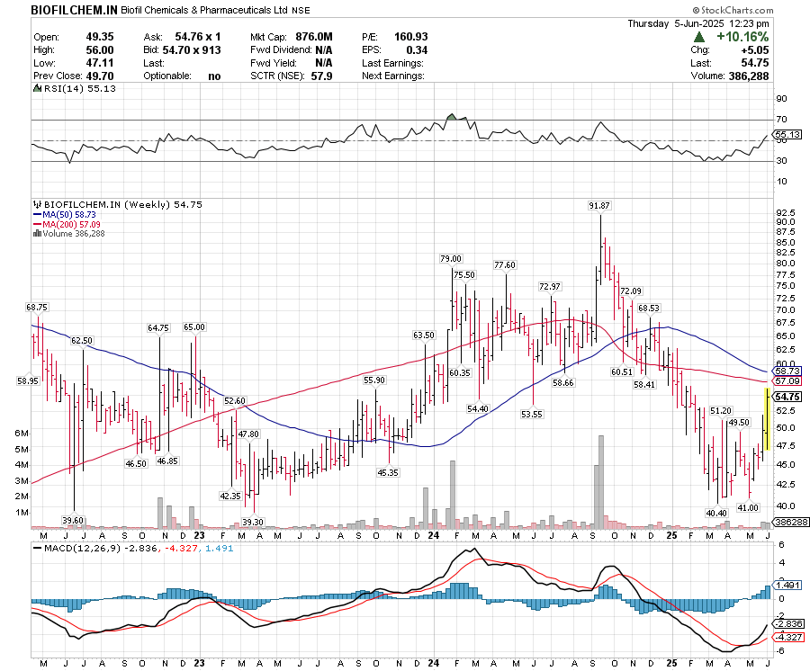Click the header Volume value 386,288
The height and width of the screenshot is (671, 810).
pos(749,76)
